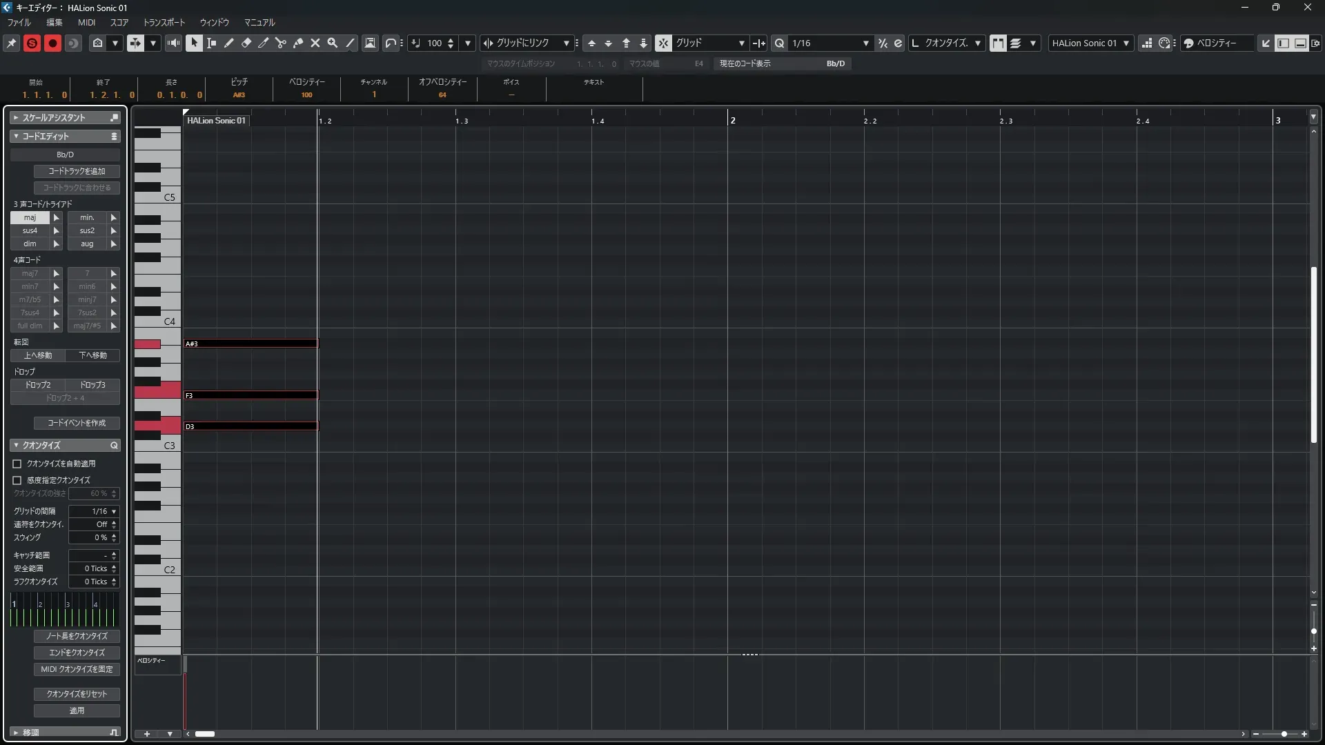
Task: Click the horizontal zoom slider at bottom right
Action: (1283, 734)
